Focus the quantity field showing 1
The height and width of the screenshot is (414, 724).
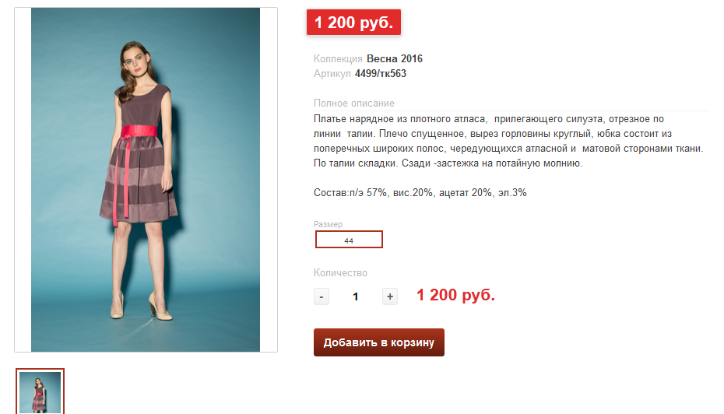pos(356,296)
